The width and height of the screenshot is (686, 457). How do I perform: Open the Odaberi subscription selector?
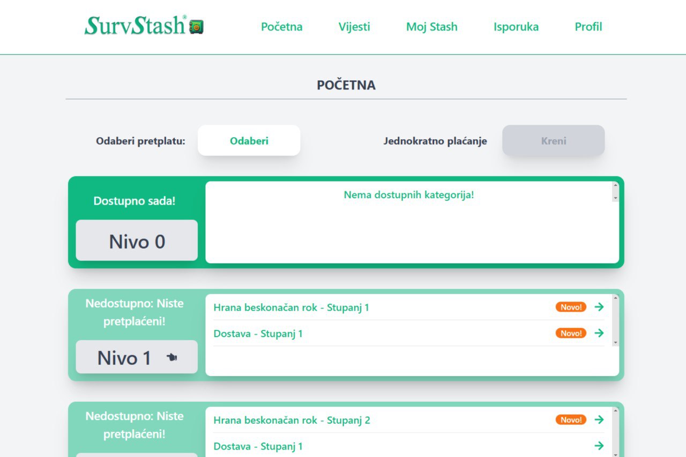[249, 141]
